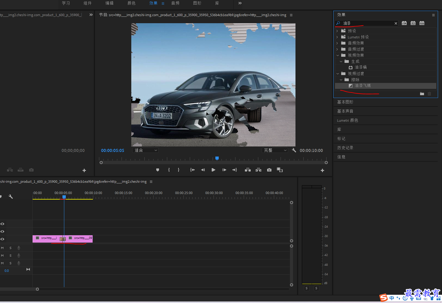Open the 适合 zoom level dropdown

coord(146,150)
